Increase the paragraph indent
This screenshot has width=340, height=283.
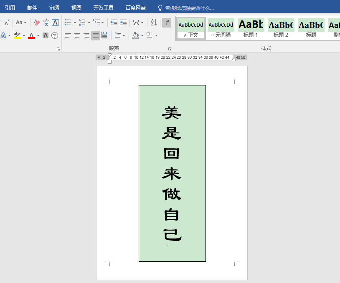pyautogui.click(x=123, y=23)
